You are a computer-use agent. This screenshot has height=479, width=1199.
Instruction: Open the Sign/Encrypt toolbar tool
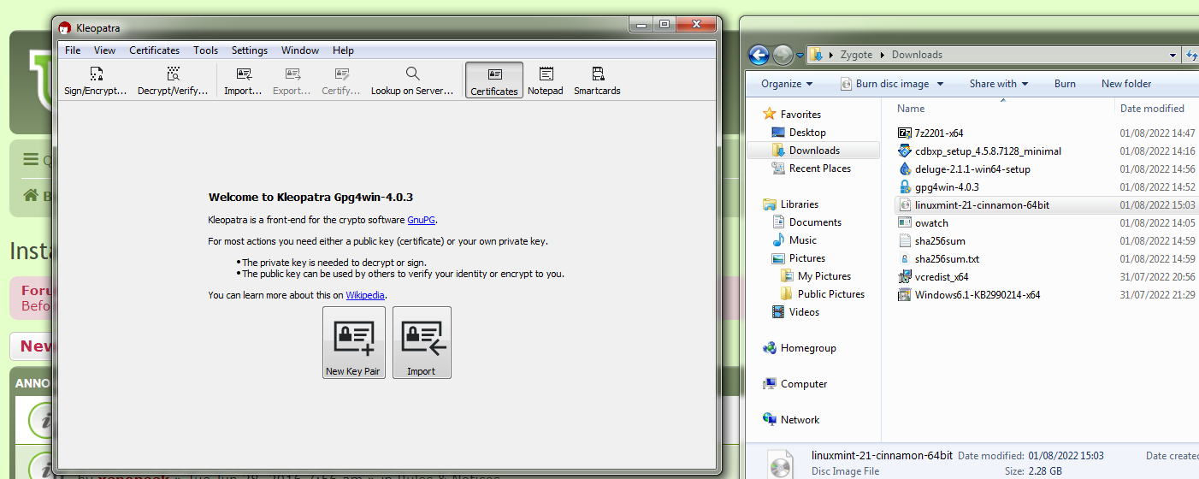96,80
